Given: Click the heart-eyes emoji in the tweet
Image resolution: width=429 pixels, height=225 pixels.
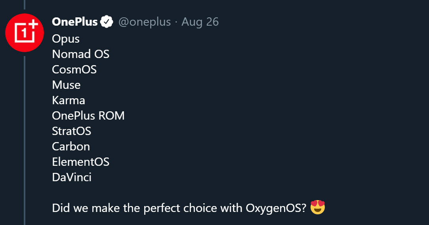Looking at the screenshot, I should (318, 208).
